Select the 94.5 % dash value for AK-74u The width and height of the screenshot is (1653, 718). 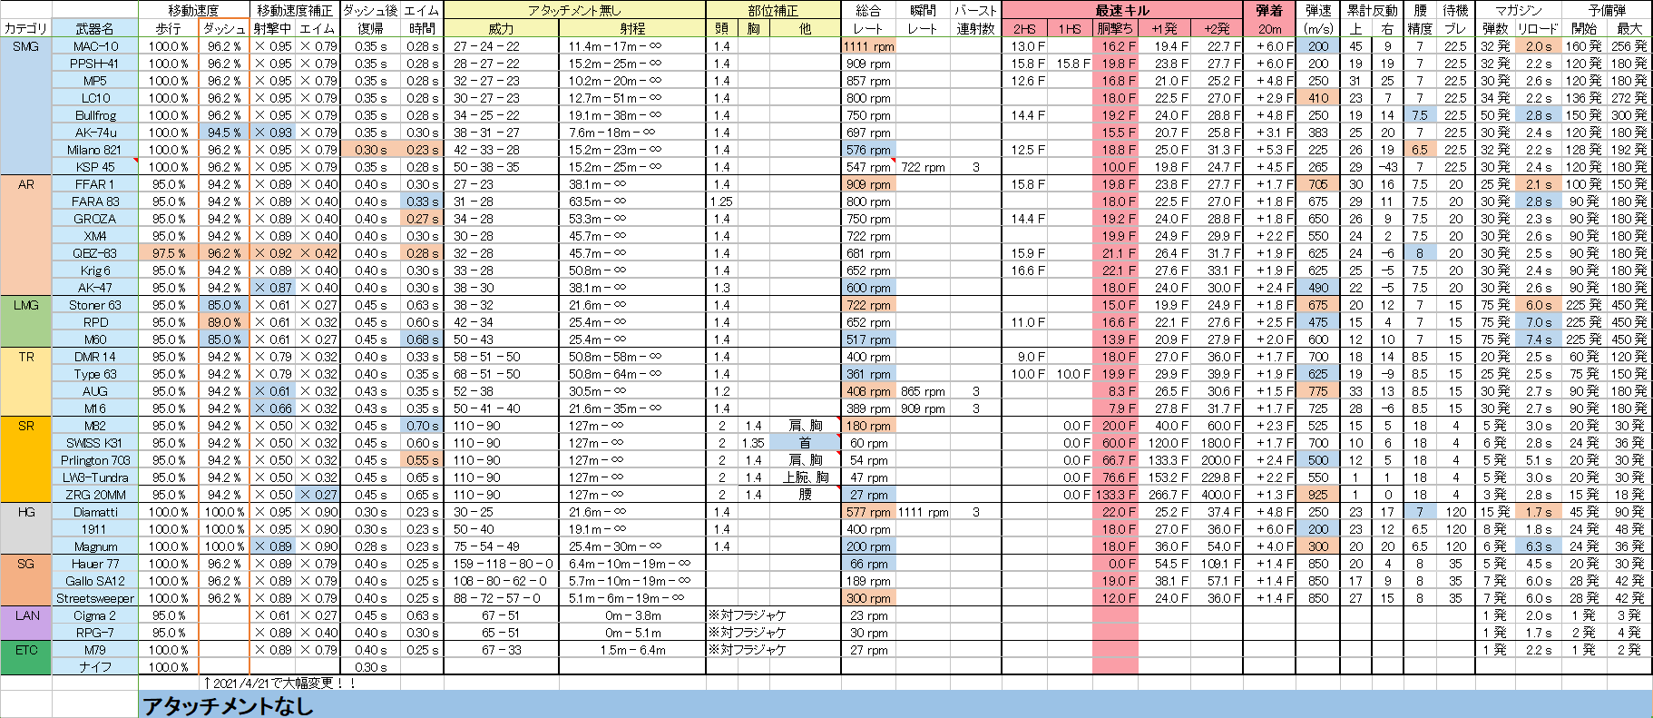[223, 133]
